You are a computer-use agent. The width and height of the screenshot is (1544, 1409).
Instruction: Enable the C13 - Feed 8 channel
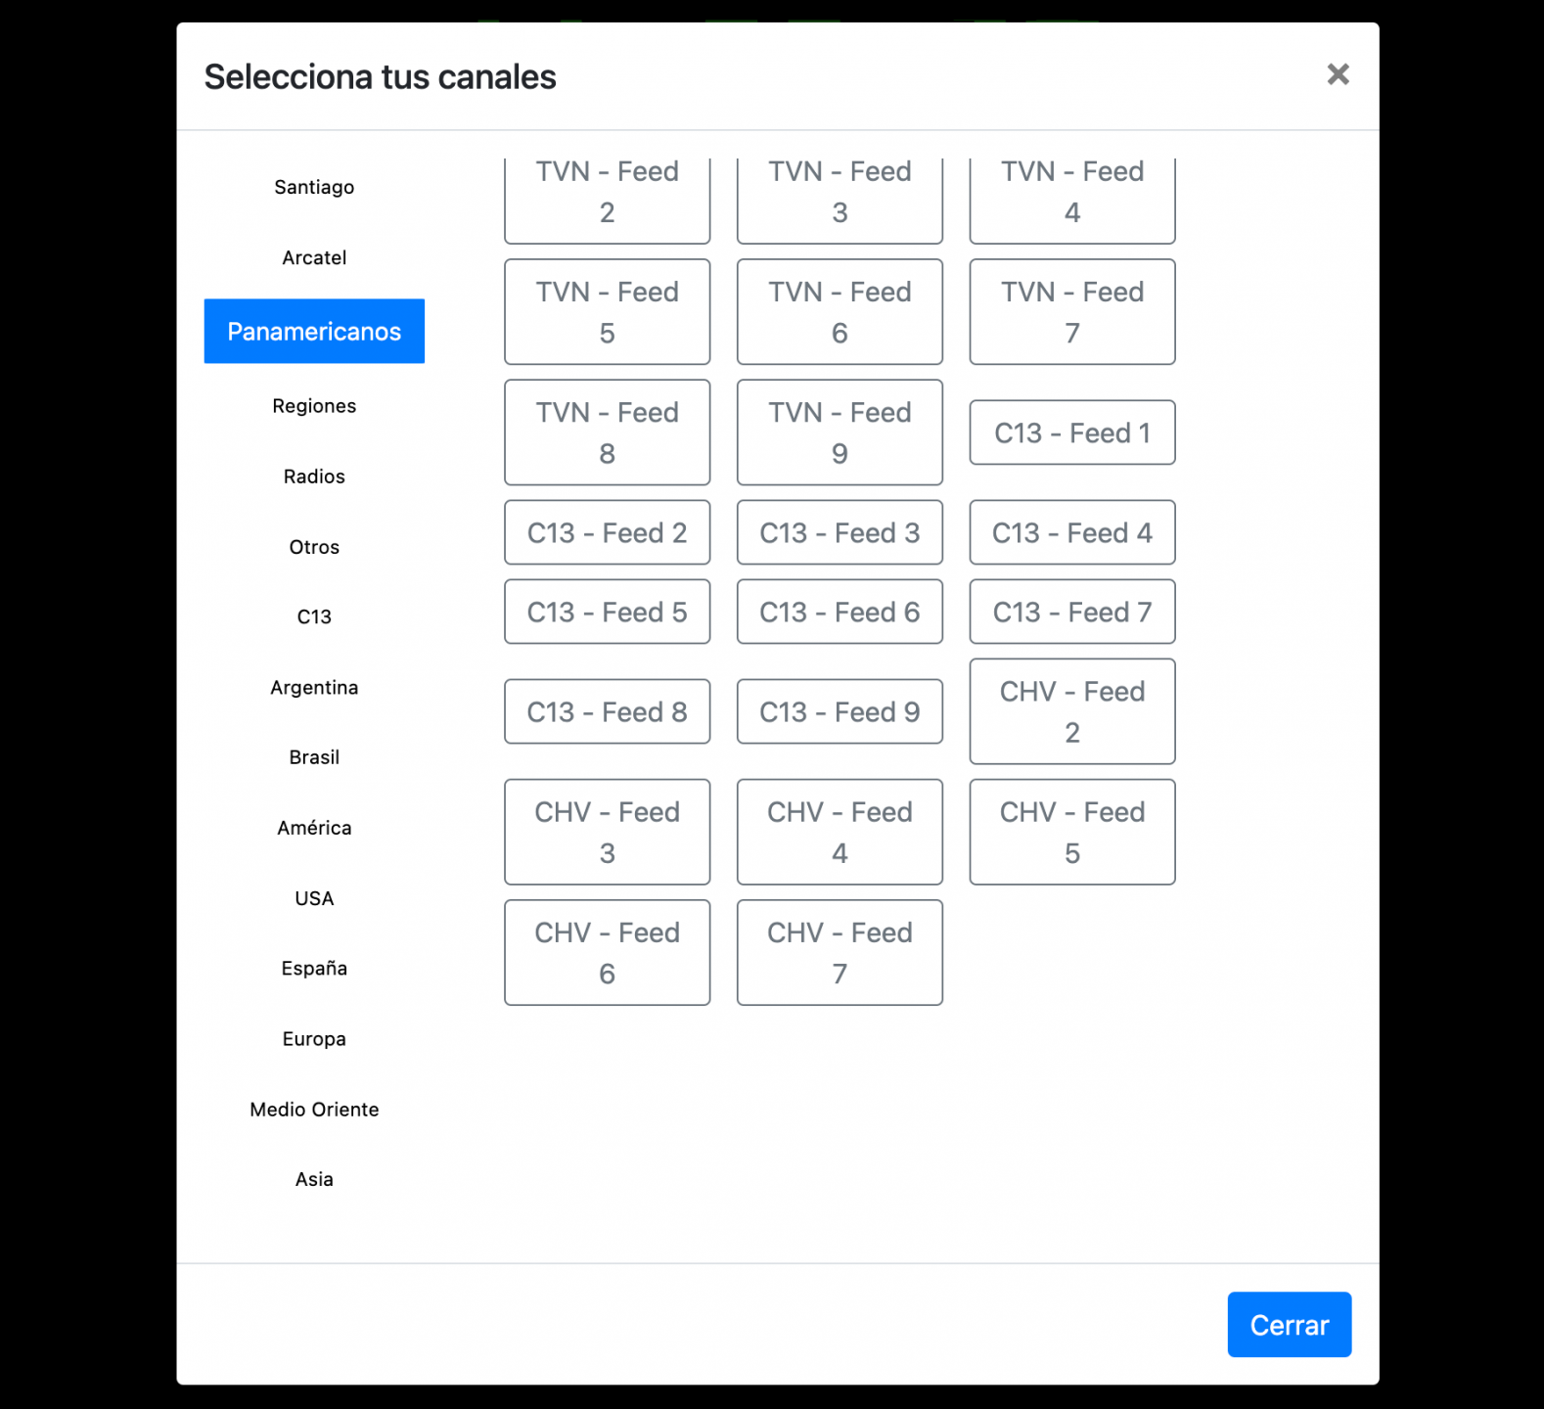(x=607, y=711)
